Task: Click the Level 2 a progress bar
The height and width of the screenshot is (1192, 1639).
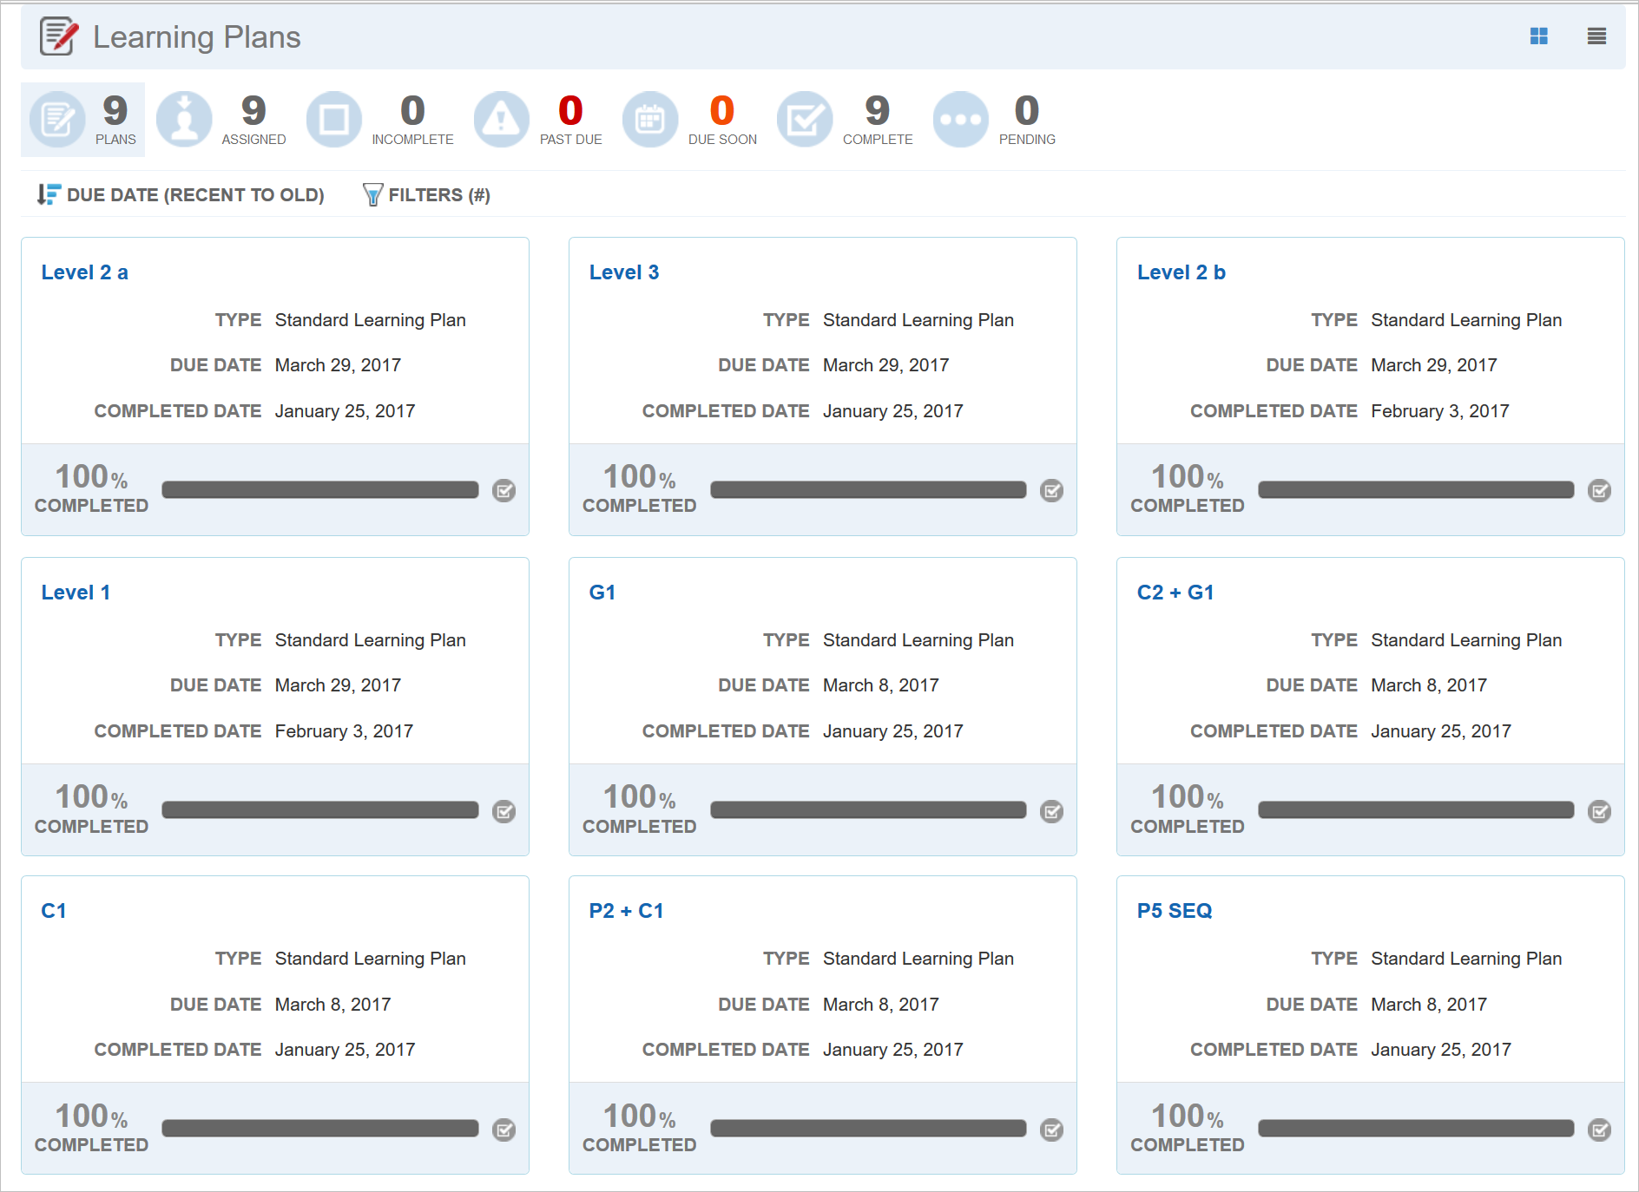Action: 320,490
